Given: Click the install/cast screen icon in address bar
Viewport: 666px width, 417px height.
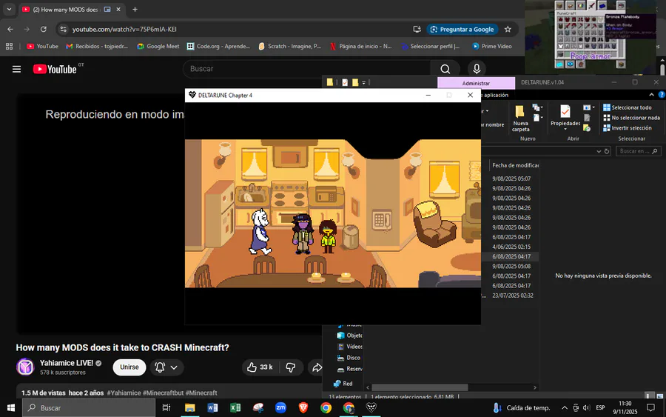Looking at the screenshot, I should [417, 30].
